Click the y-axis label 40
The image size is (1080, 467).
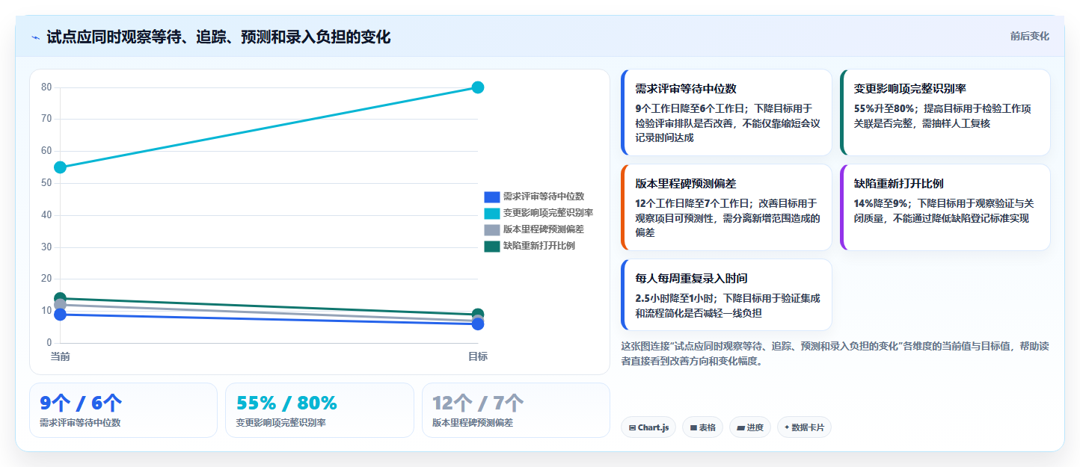pyautogui.click(x=46, y=215)
